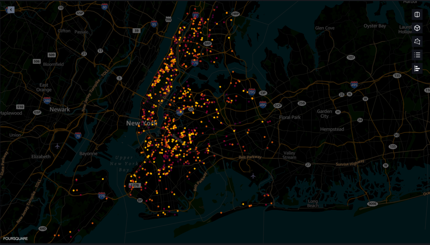Click the Long Beach label
Screen dimensions: 430x245
(313, 204)
